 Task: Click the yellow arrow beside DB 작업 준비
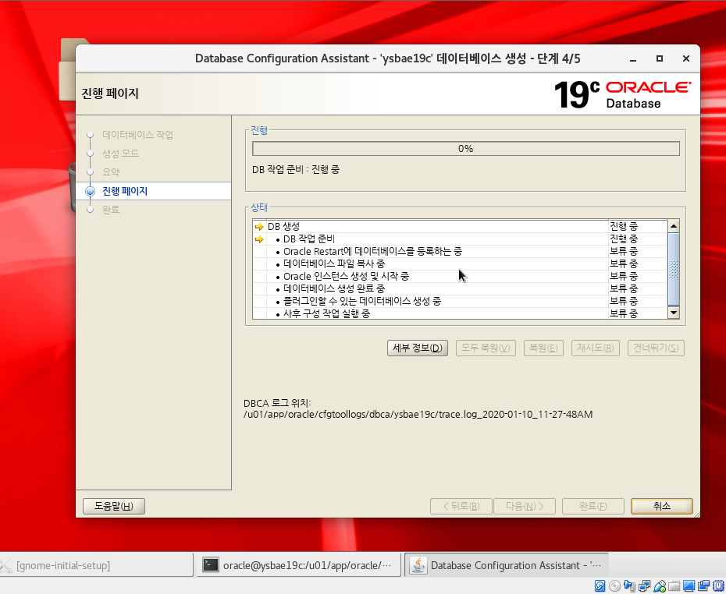259,239
